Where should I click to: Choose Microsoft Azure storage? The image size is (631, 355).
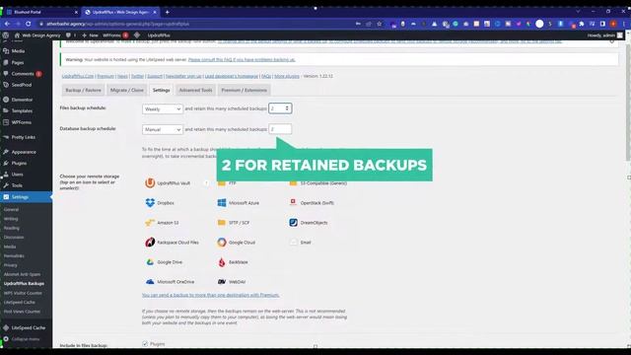point(222,203)
